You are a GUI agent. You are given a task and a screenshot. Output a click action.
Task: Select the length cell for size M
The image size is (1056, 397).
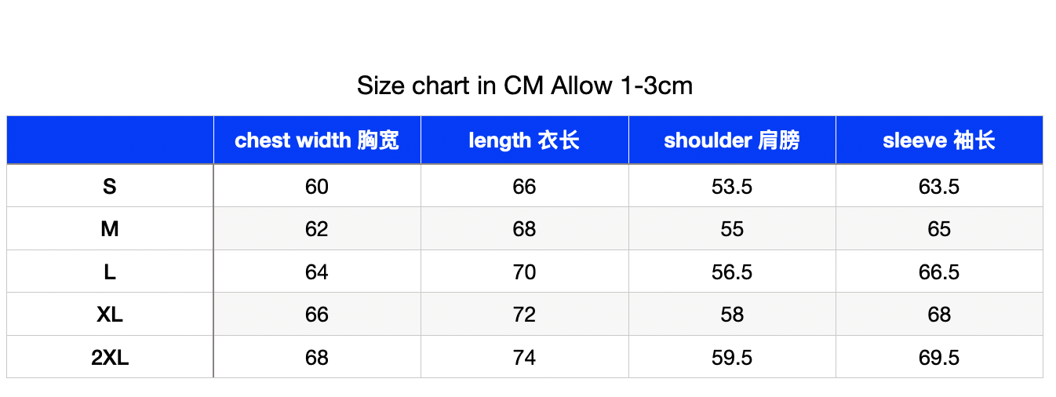[x=524, y=229]
